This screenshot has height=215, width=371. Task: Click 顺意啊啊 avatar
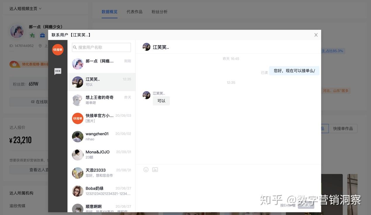coord(77,208)
